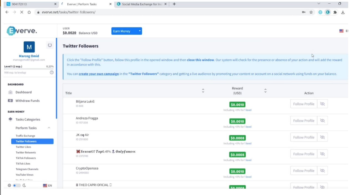Sort the table by Title arrows
349x195 pixels.
click(203, 91)
